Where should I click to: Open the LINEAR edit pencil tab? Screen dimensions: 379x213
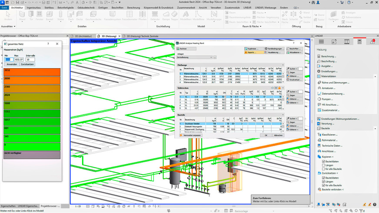(x=334, y=42)
